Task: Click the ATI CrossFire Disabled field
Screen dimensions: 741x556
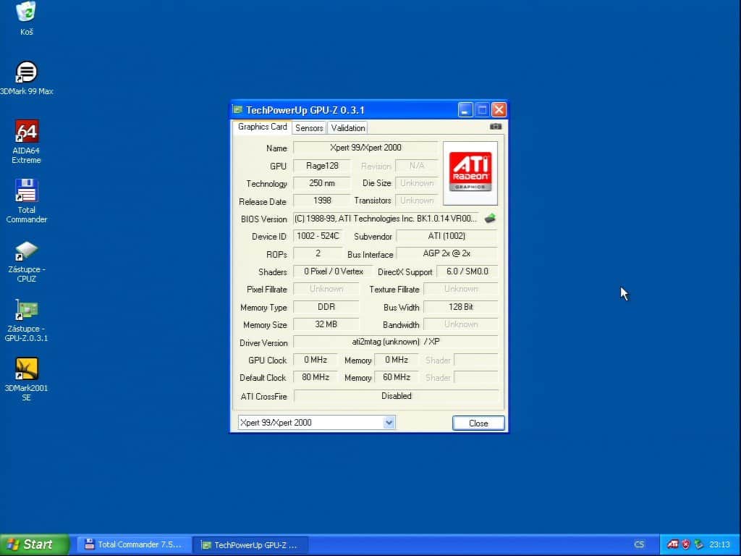Action: coord(396,396)
